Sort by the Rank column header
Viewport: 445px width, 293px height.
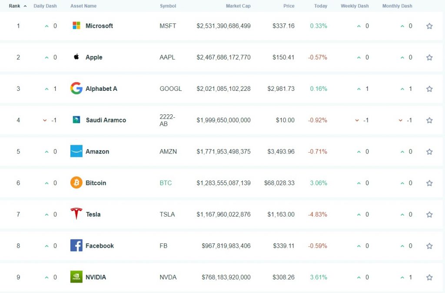[15, 6]
